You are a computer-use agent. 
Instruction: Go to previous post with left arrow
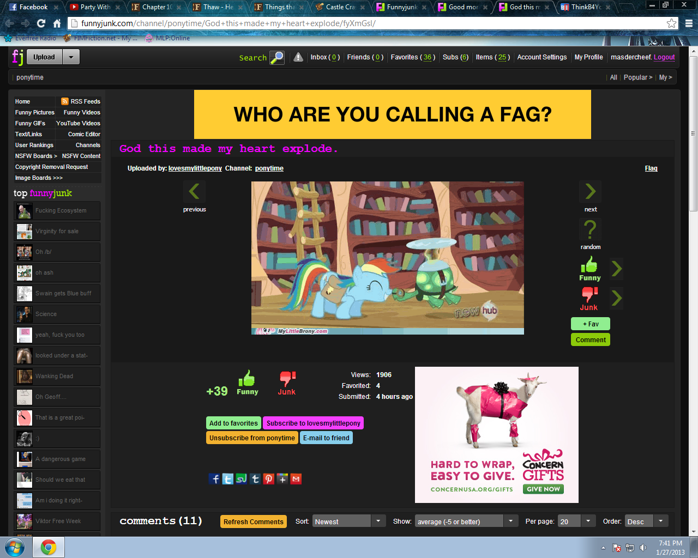(194, 192)
